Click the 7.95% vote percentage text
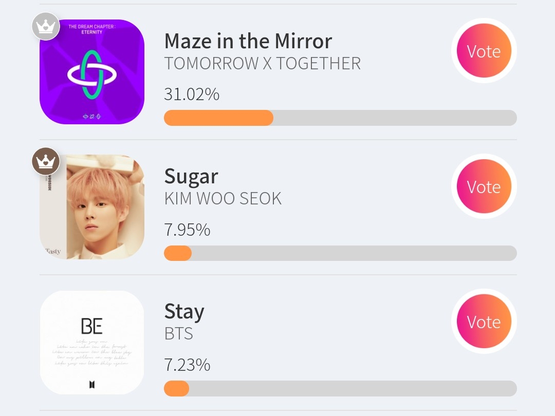This screenshot has width=555, height=416. [187, 230]
